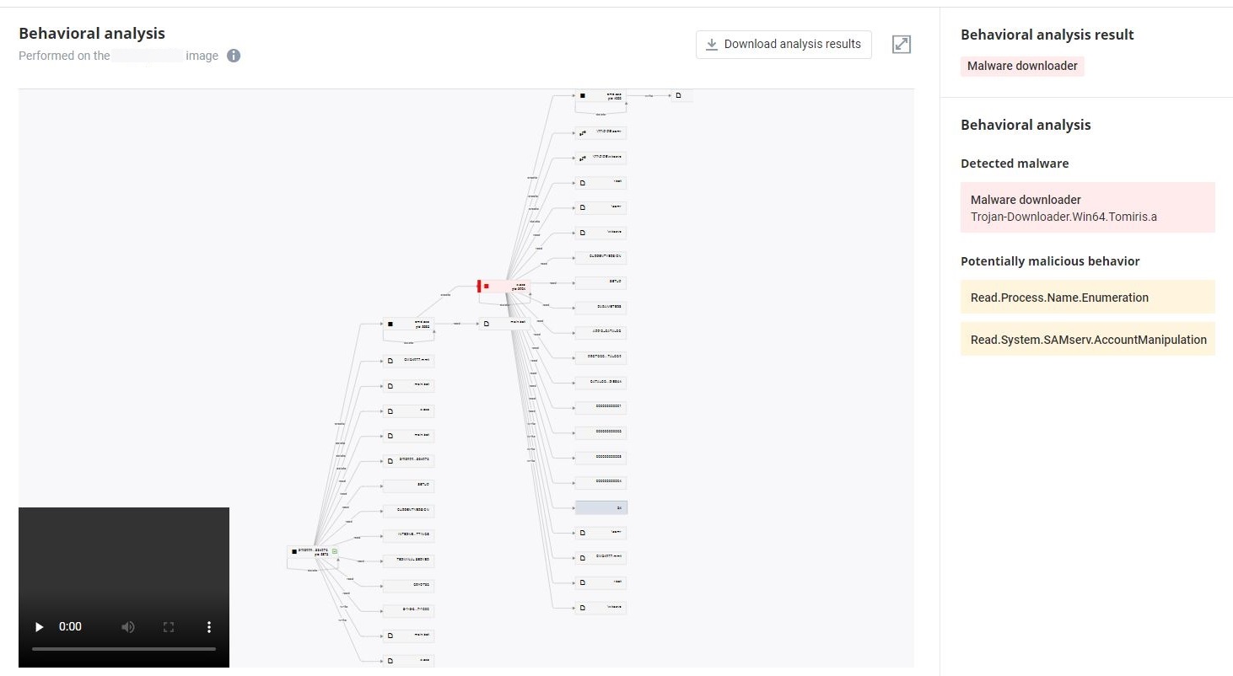
Task: Select the root process node's black square icon
Action: tap(294, 552)
